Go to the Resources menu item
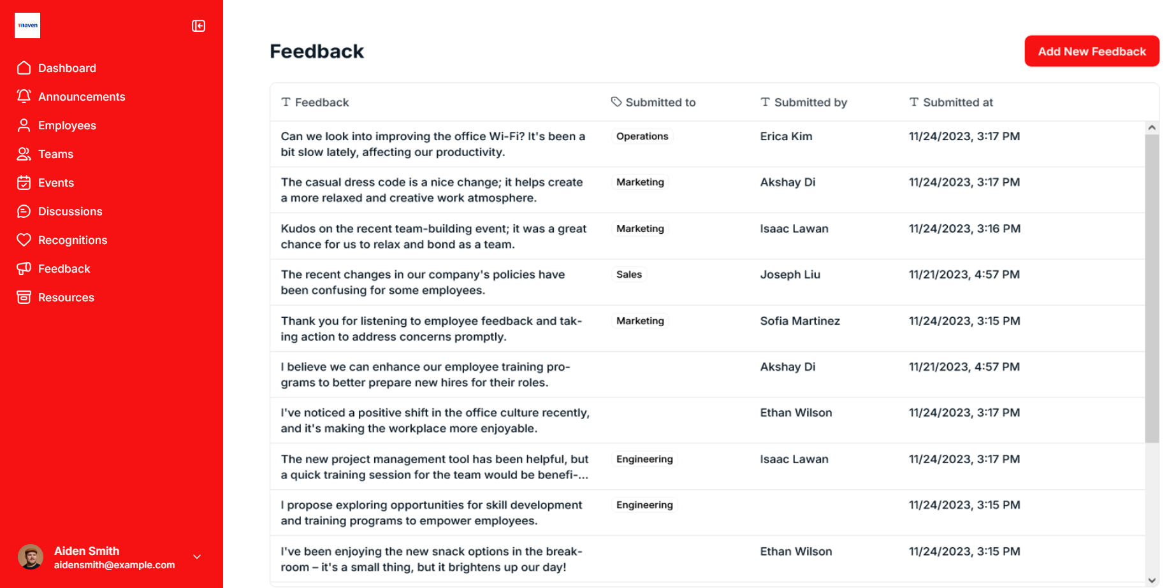The image size is (1169, 588). 66,298
